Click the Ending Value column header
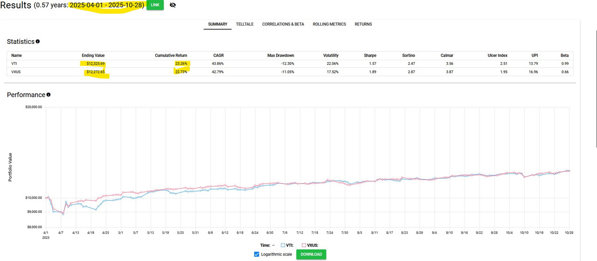 (93, 56)
